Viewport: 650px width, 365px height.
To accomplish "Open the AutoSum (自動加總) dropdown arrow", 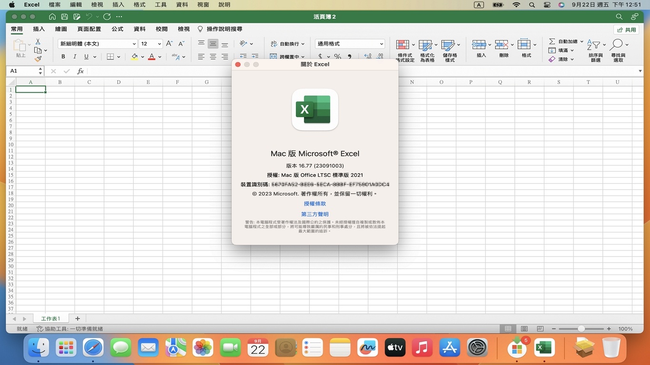I will point(581,41).
